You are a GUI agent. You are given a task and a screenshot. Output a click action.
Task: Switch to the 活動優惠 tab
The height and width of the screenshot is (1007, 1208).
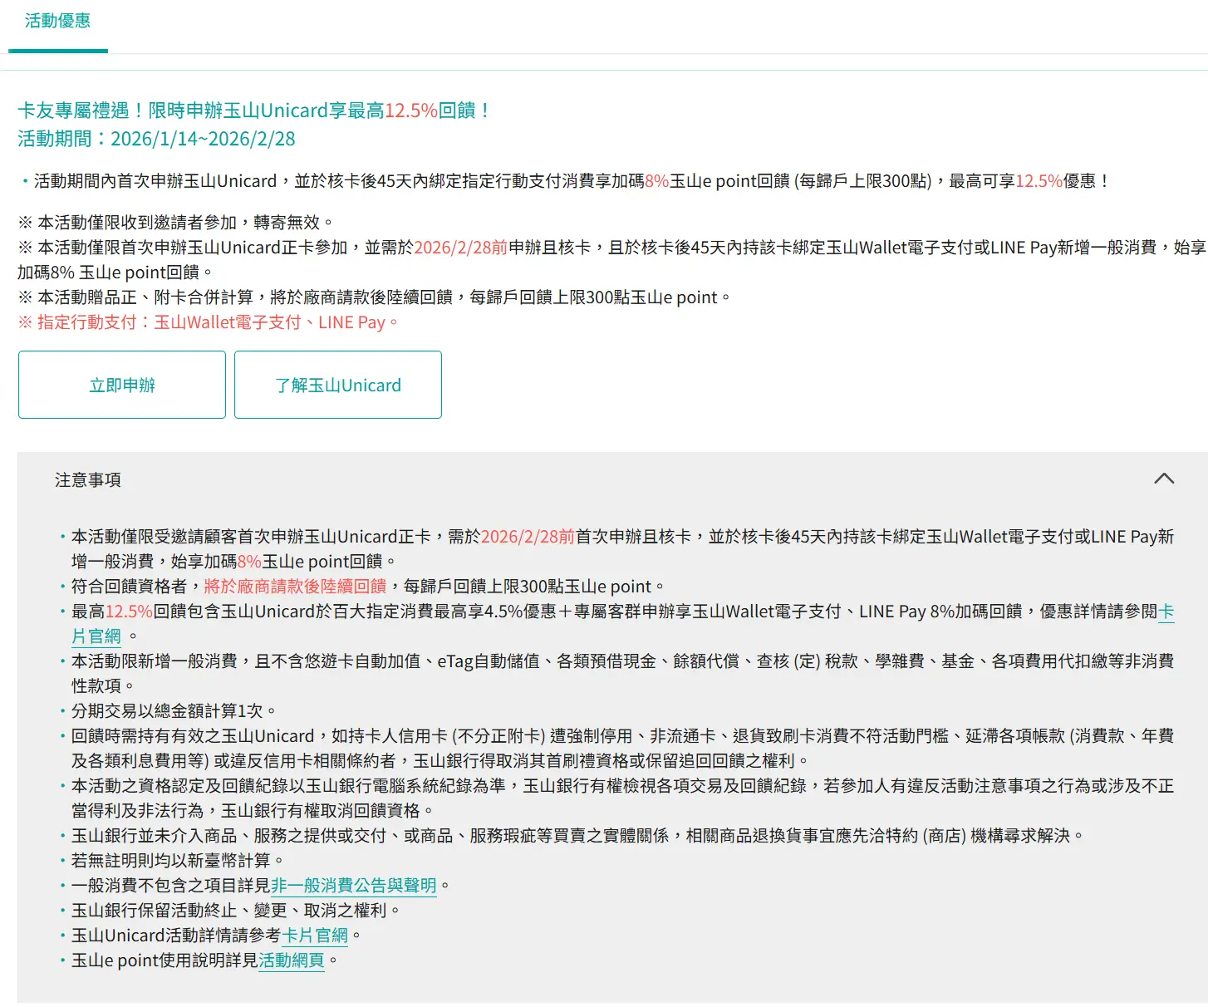tap(57, 22)
